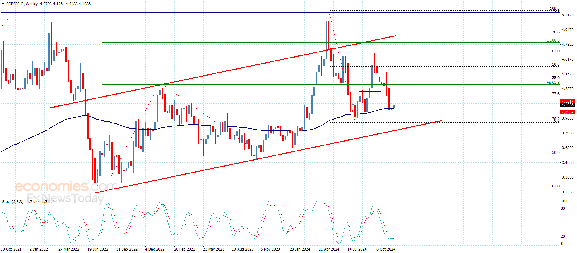Click the stochastic 80 level scale value
Screen dimensions: 577x253
click(563, 208)
